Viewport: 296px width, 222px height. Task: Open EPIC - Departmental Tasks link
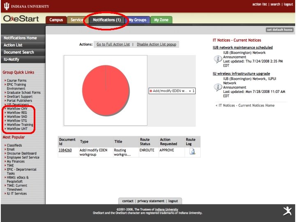point(21,171)
